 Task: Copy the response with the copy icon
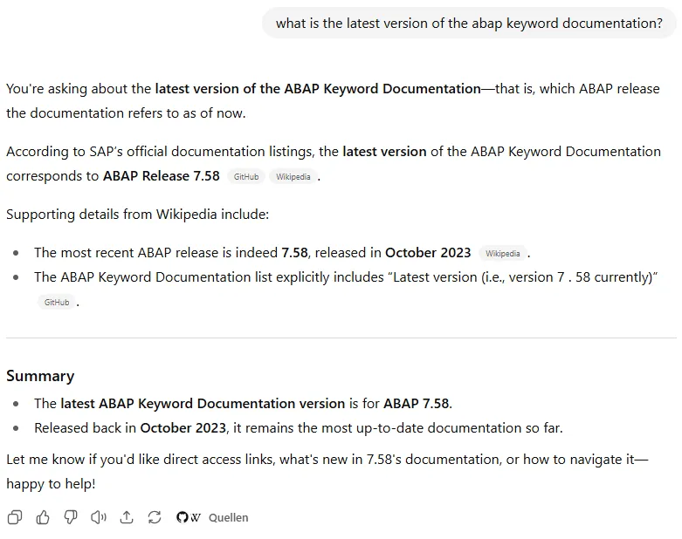coord(15,517)
